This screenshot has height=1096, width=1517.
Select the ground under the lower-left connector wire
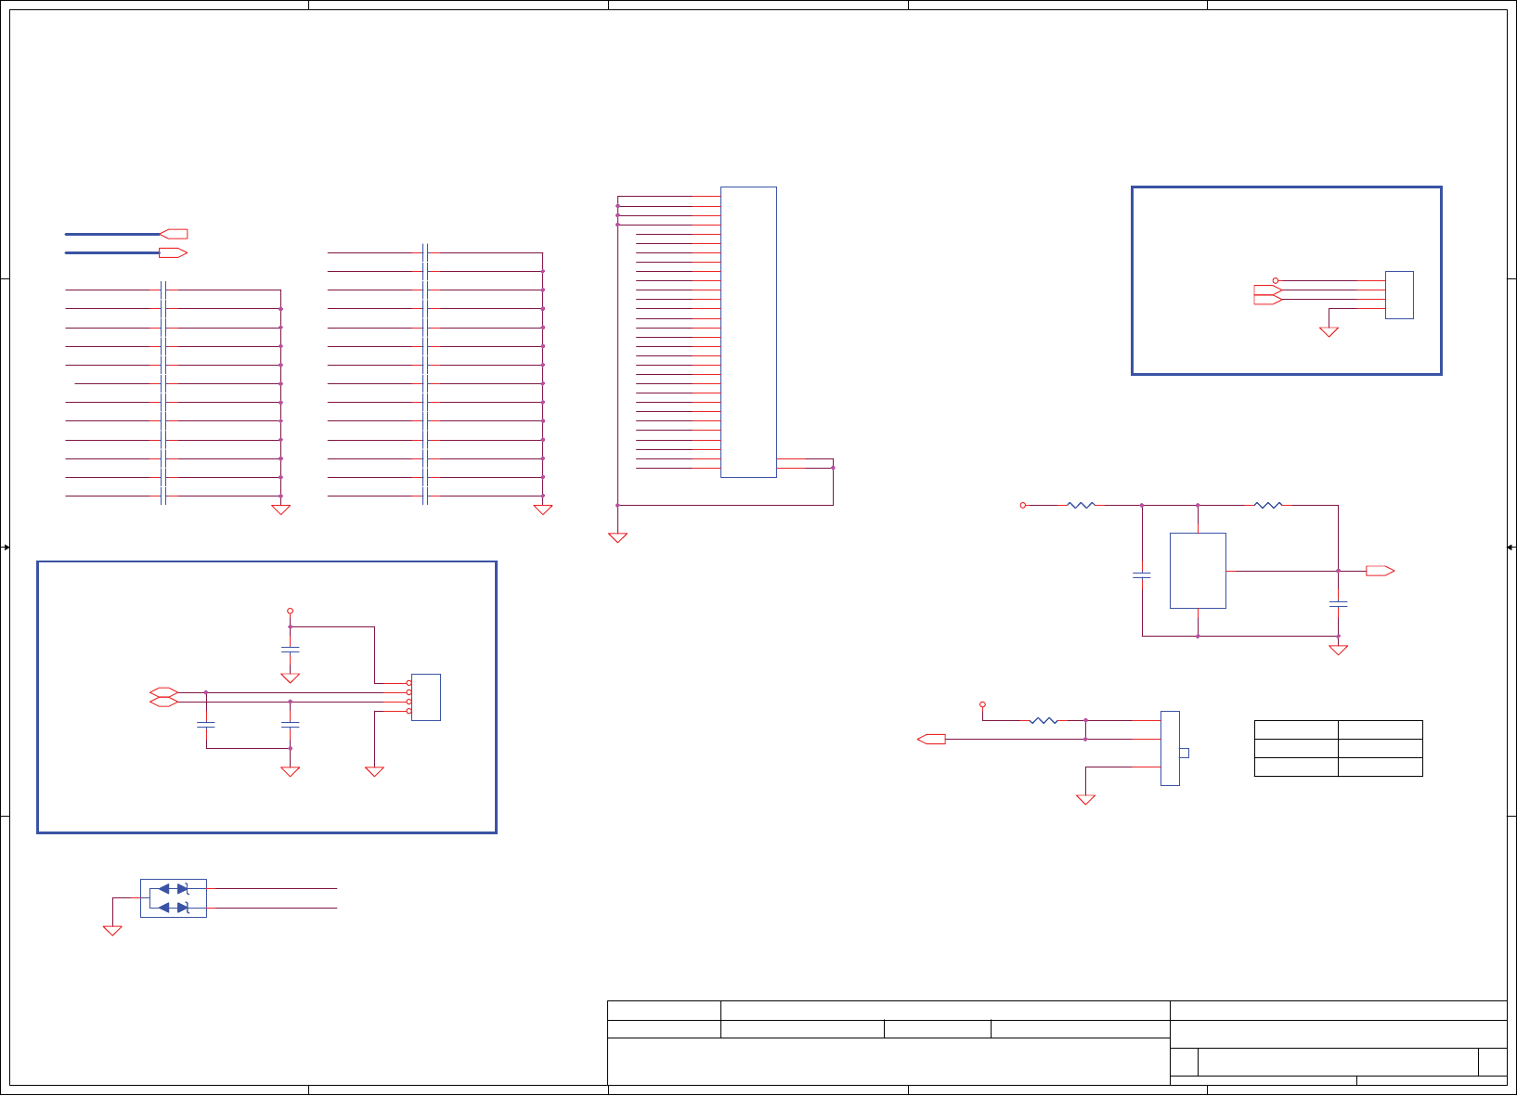(x=374, y=771)
